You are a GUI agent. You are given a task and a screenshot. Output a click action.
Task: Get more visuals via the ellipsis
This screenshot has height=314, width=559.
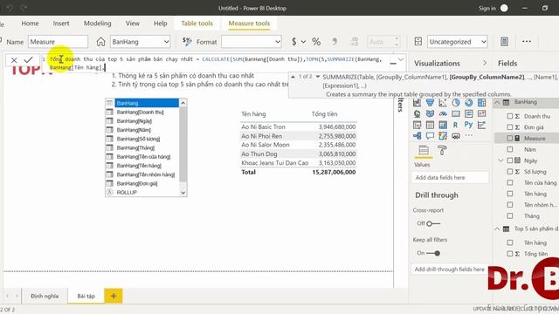point(469,135)
